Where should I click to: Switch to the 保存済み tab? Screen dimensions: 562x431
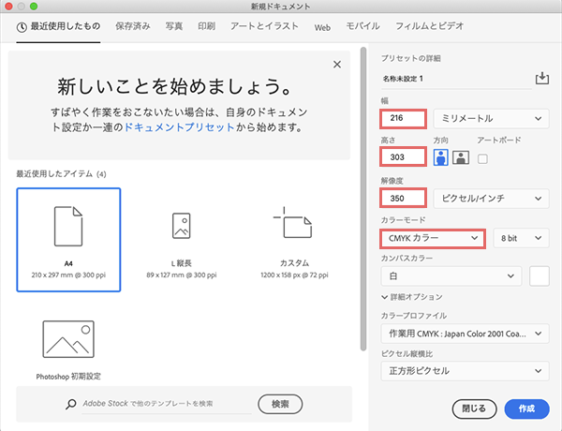[x=133, y=26]
